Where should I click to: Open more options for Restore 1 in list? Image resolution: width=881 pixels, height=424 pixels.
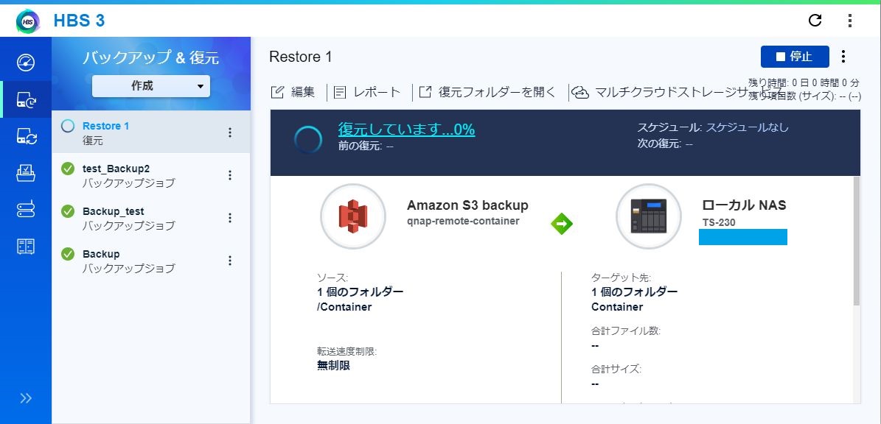229,132
